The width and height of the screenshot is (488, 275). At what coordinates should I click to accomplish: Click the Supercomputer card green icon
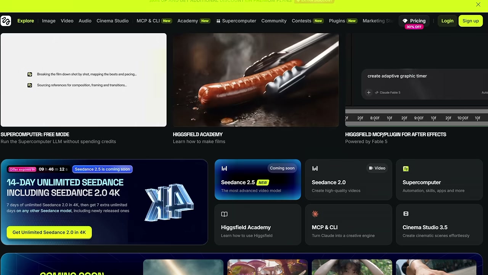406,169
